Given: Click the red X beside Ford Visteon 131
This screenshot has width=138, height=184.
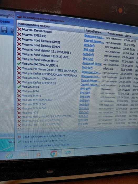Looking at the screenshot, I should tap(19, 49).
